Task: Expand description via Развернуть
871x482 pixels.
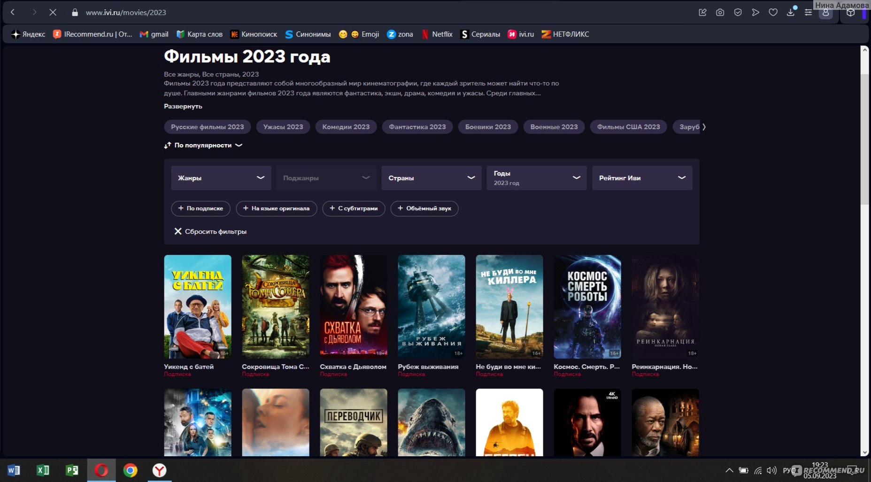Action: tap(183, 106)
